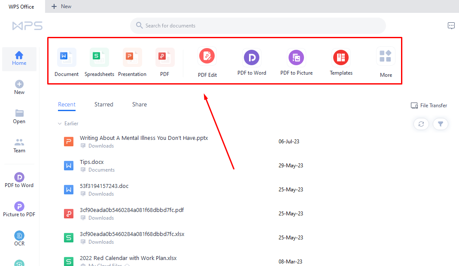The height and width of the screenshot is (266, 459).
Task: Select PDF to Picture converter in top row
Action: (296, 57)
